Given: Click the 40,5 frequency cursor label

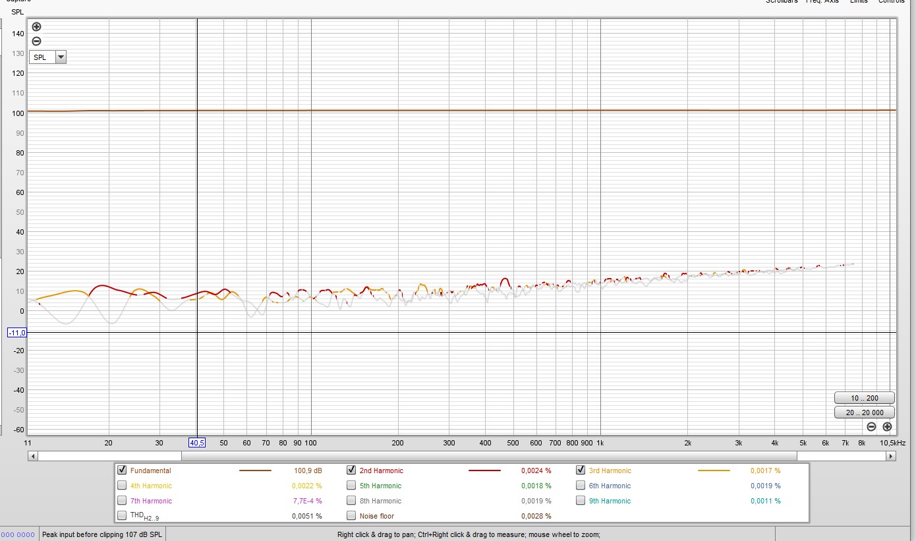Looking at the screenshot, I should (x=198, y=443).
